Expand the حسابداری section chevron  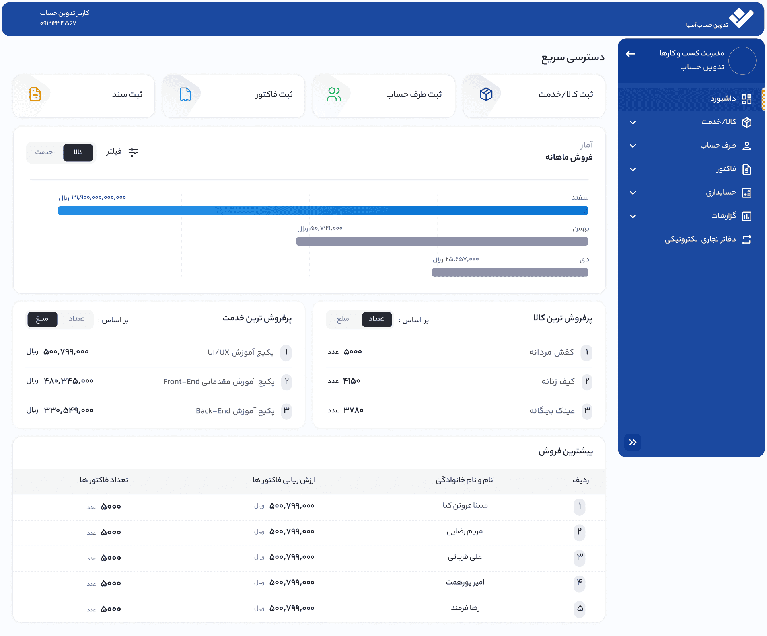pos(633,193)
